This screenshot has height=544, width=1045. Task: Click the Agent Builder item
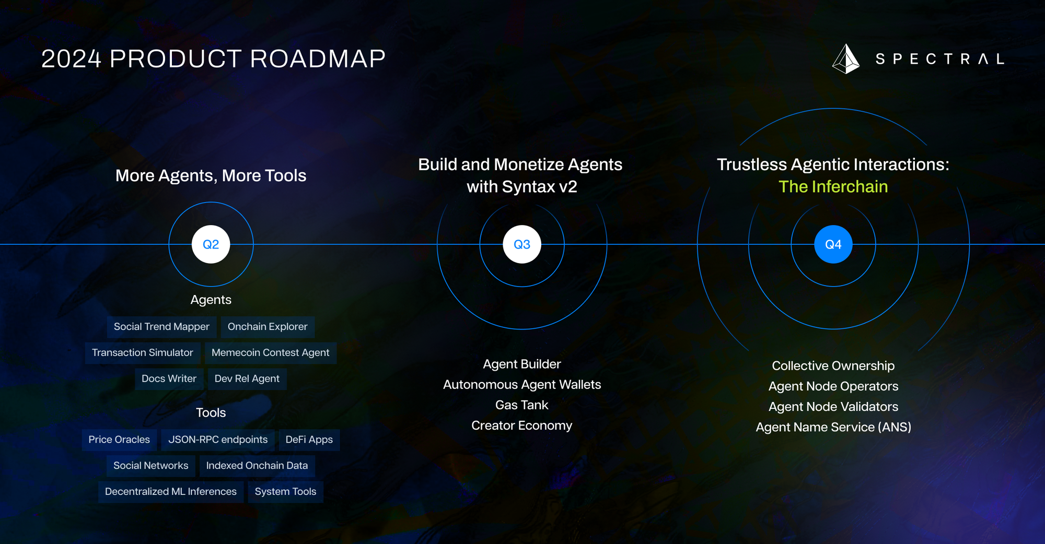(522, 364)
